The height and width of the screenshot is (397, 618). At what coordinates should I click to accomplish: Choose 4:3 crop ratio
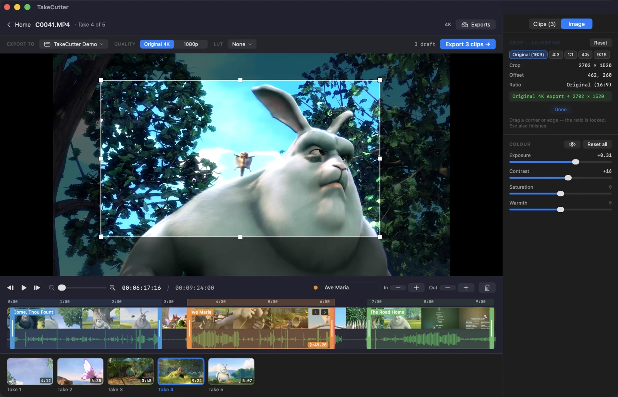pos(556,55)
